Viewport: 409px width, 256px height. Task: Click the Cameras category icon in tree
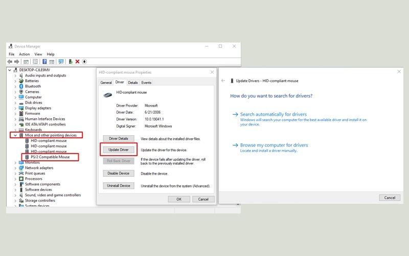[21, 92]
